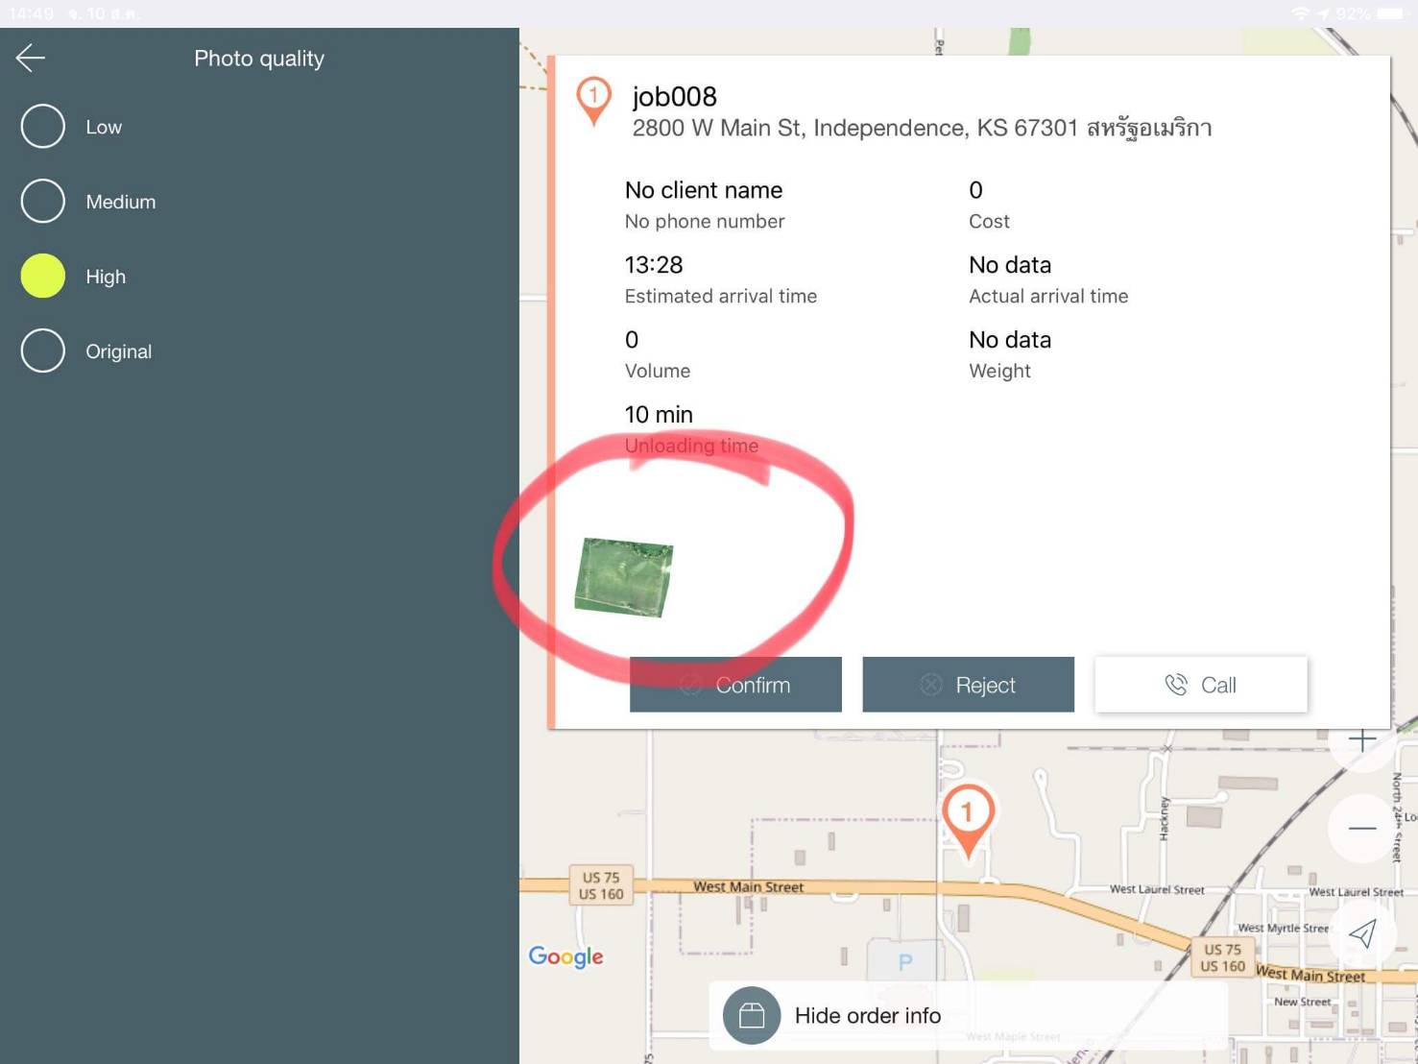
Task: Choose Original photo quality option
Action: tap(43, 351)
